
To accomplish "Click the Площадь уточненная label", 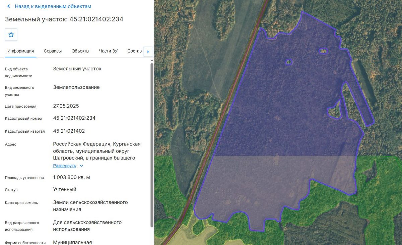I will (x=24, y=178).
